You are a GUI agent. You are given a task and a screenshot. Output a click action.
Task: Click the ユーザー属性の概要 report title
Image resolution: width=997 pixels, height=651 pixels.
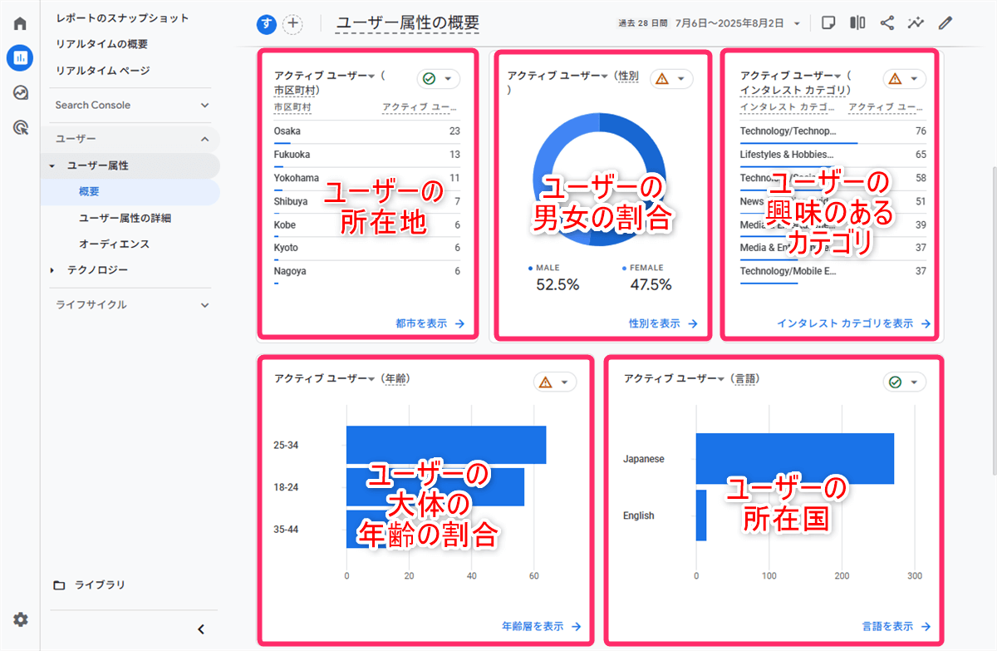(407, 23)
